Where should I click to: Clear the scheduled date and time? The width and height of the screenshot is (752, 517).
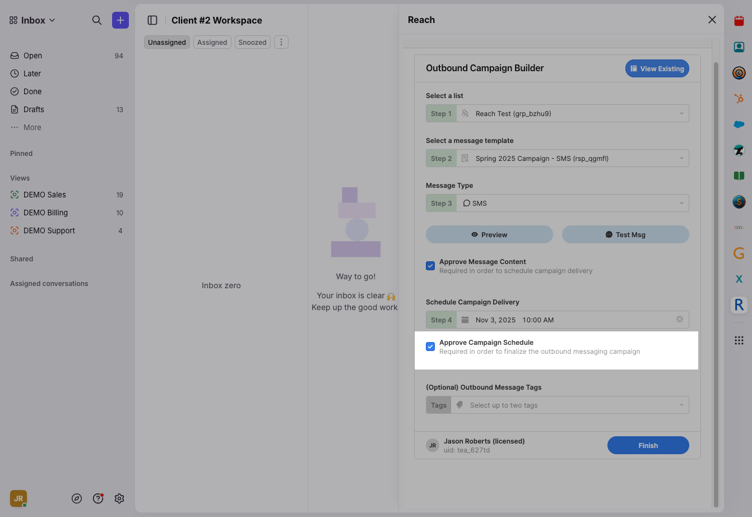pos(680,320)
